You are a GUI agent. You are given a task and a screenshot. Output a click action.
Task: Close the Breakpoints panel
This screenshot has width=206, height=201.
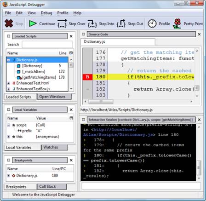click(71, 160)
